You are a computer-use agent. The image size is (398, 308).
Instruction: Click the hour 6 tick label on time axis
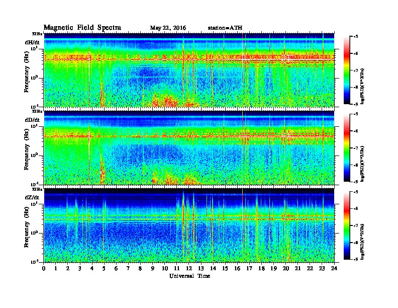click(116, 268)
